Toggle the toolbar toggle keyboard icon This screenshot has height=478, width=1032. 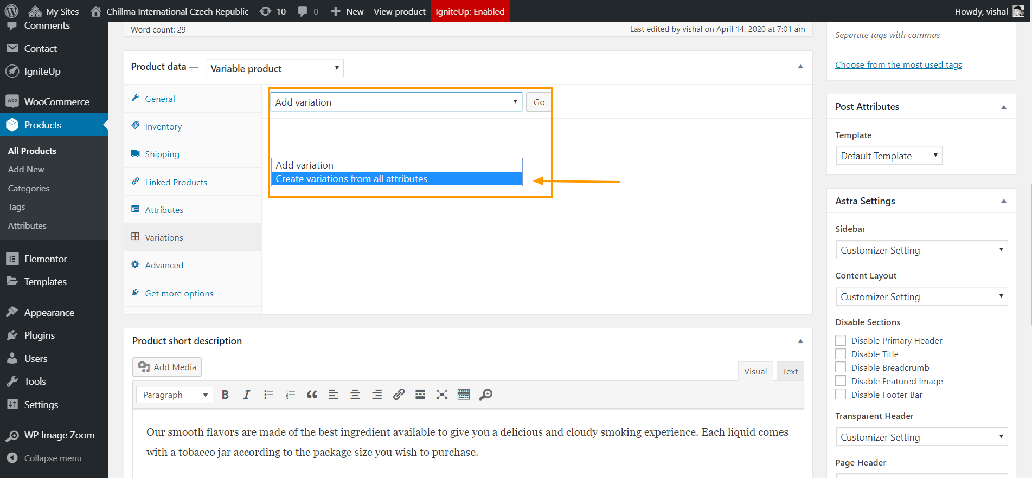click(464, 395)
